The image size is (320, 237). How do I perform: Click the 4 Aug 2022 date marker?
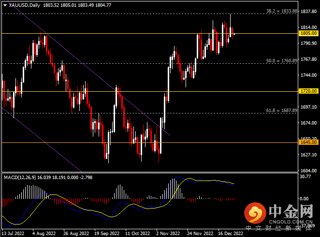[x=44, y=233]
